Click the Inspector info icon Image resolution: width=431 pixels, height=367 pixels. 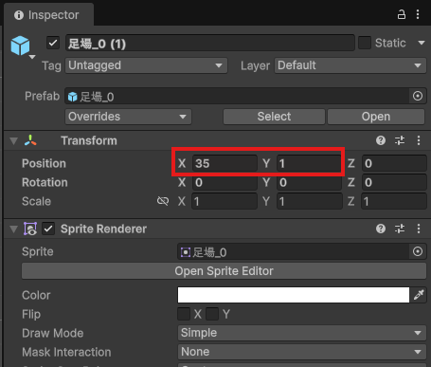click(x=19, y=15)
